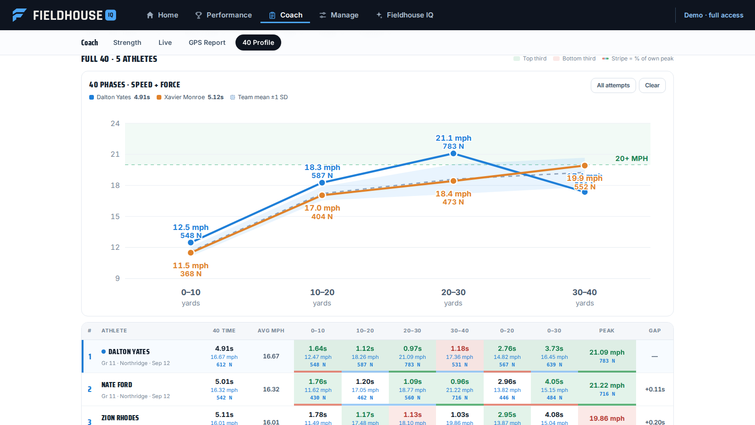Click Nate Ford's +0.11s gap value
Viewport: 755px width, 425px height.
[x=655, y=390]
